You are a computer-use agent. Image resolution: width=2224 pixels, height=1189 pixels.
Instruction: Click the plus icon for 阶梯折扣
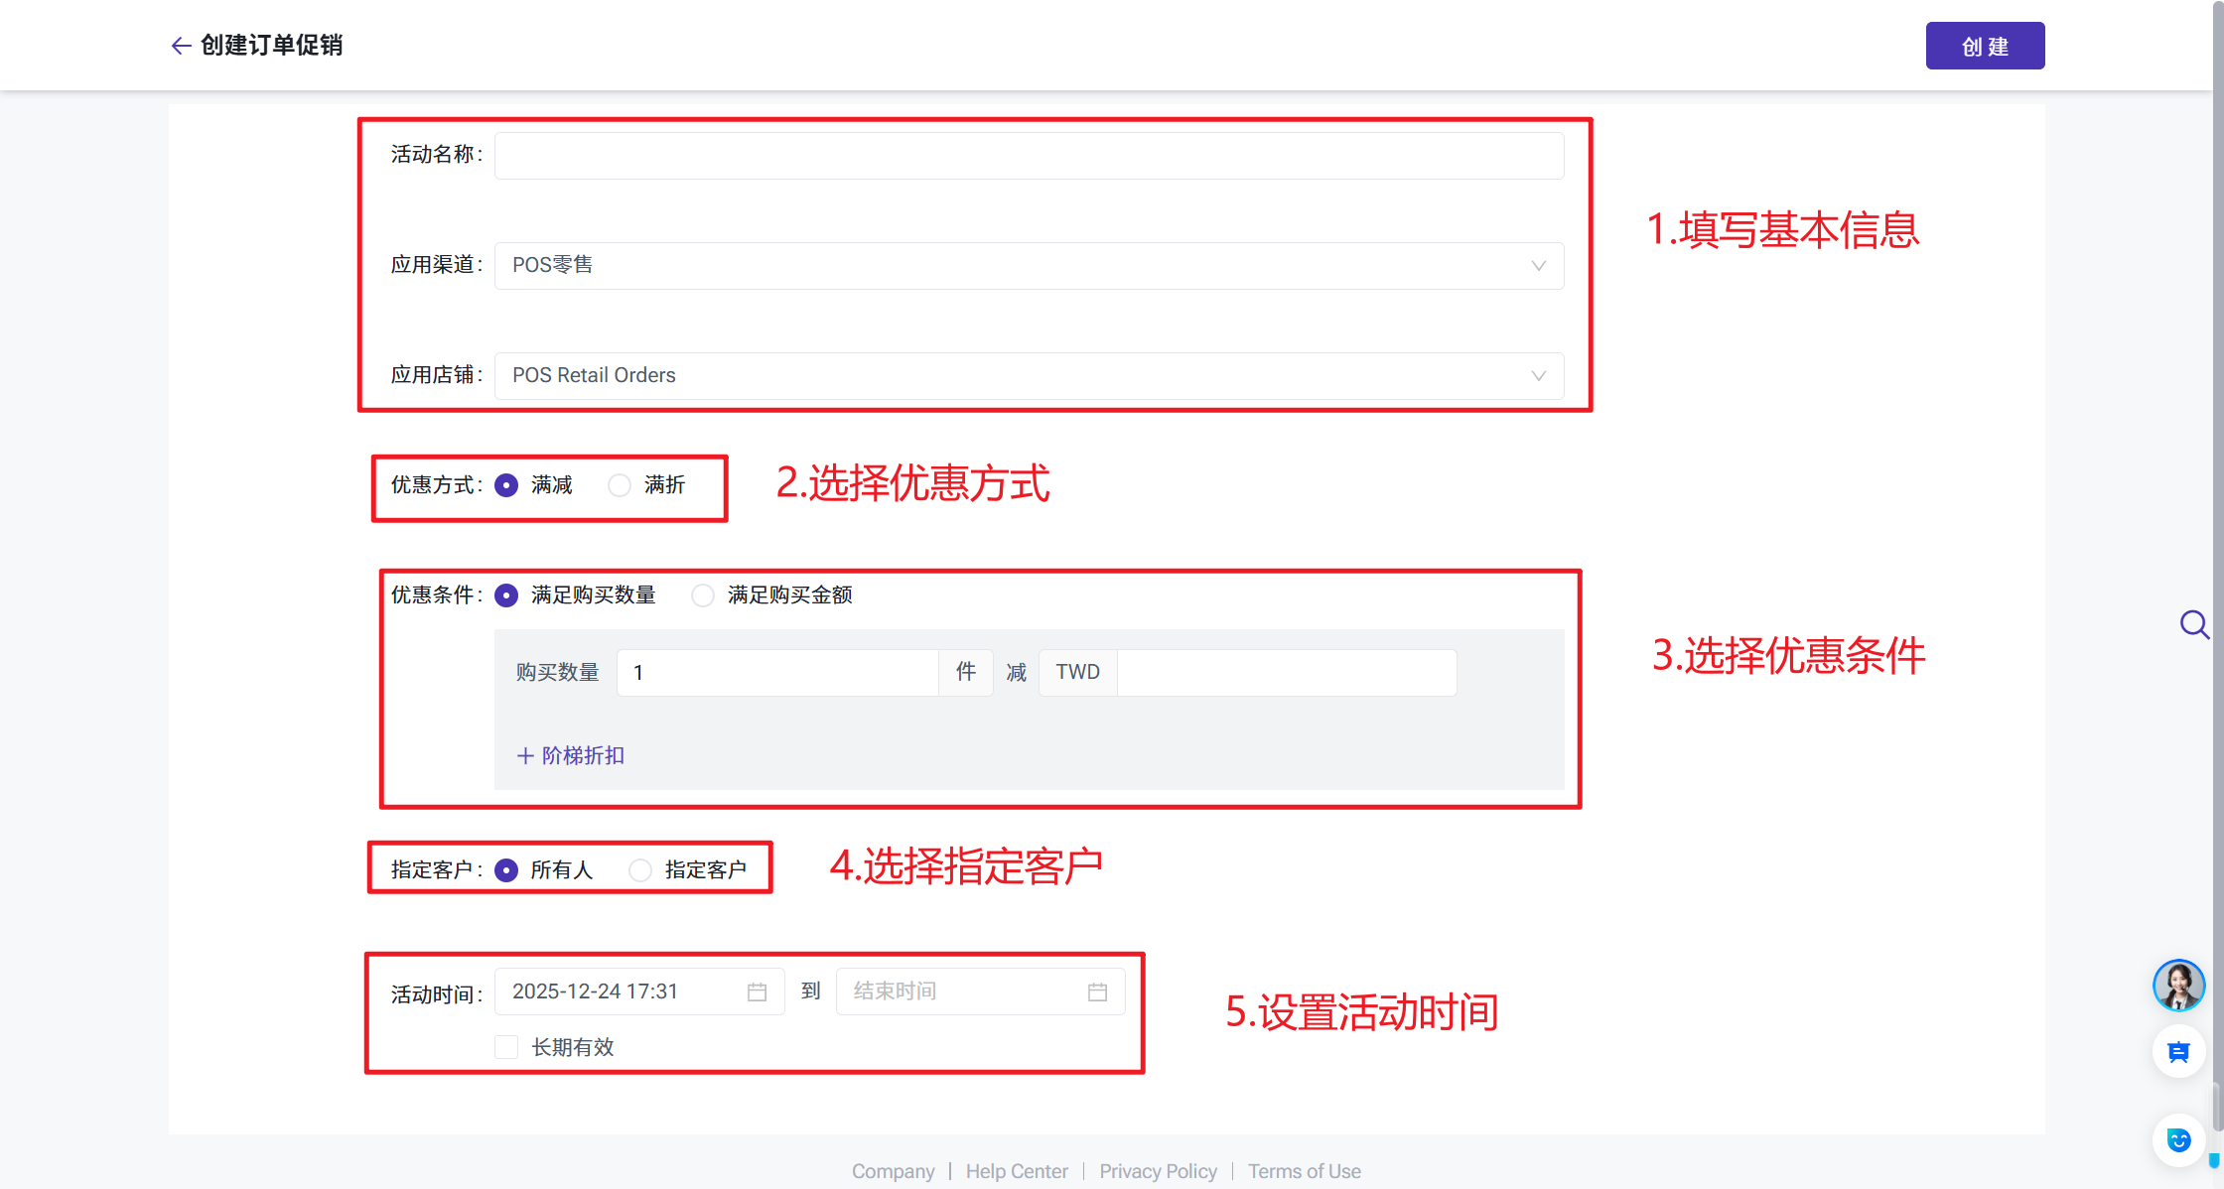point(525,755)
